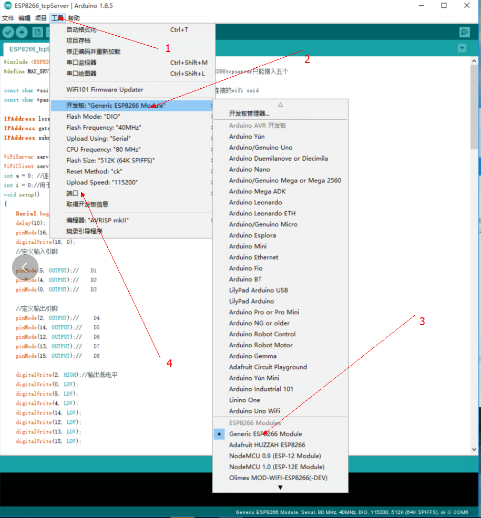Select Adafruit HUZZAH ESP8266 board

280,444
